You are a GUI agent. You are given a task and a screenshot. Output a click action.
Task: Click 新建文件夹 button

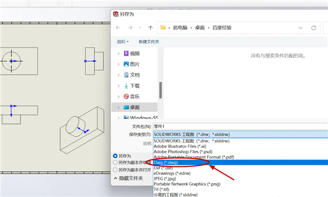point(149,42)
